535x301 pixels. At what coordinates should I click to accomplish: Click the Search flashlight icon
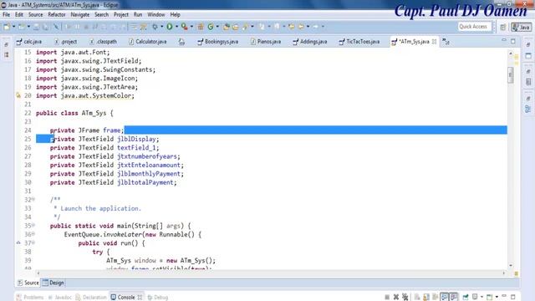[x=245, y=27]
